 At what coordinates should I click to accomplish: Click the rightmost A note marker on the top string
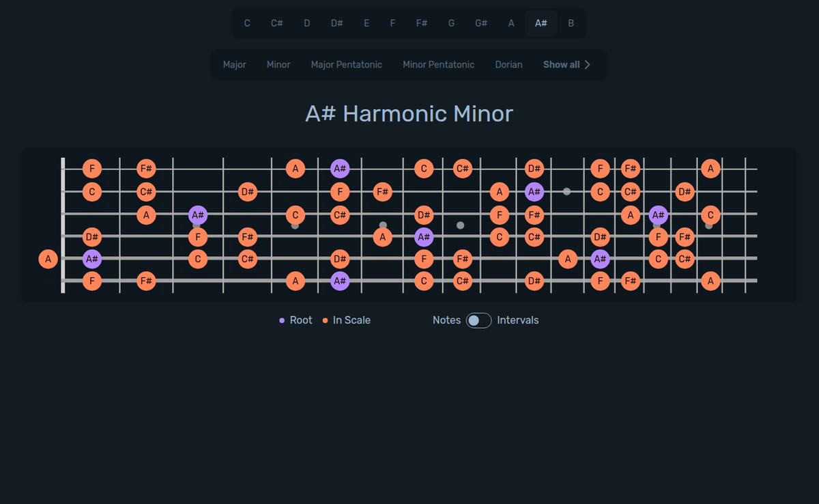[710, 168]
